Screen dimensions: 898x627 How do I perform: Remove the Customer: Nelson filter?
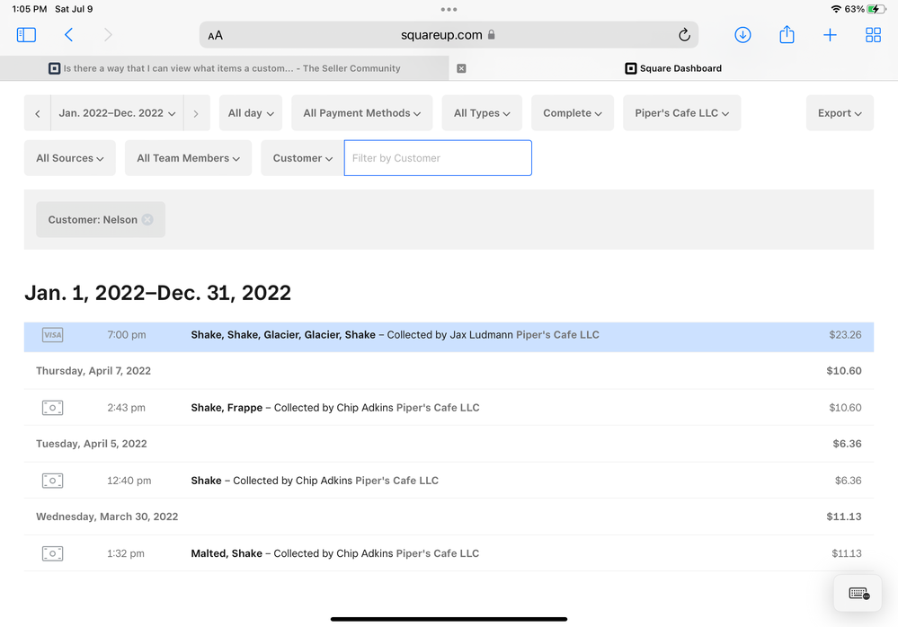147,220
